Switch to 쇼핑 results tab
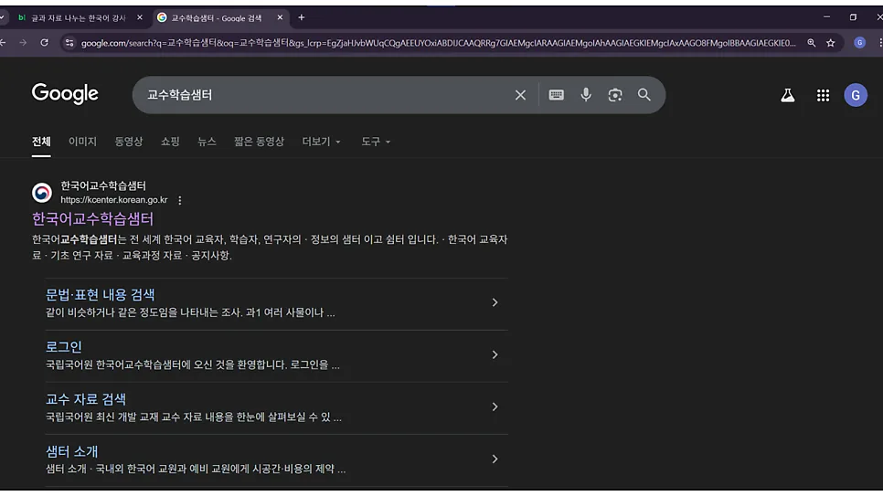 coord(170,142)
